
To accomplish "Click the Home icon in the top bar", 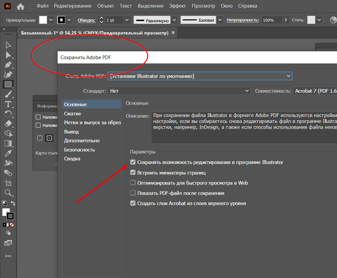I will pyautogui.click(x=20, y=6).
